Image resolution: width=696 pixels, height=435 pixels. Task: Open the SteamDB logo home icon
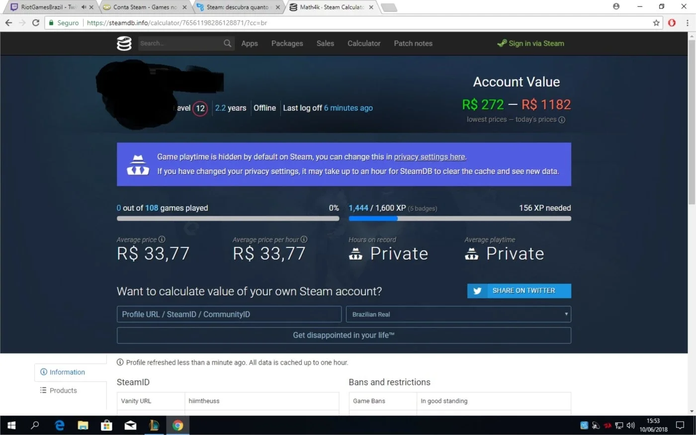click(x=124, y=43)
